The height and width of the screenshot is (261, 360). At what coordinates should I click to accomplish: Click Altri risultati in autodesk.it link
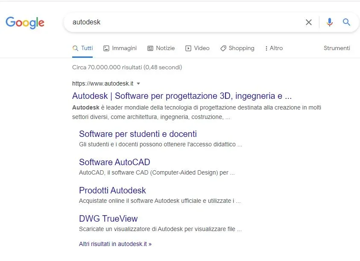[x=115, y=244]
